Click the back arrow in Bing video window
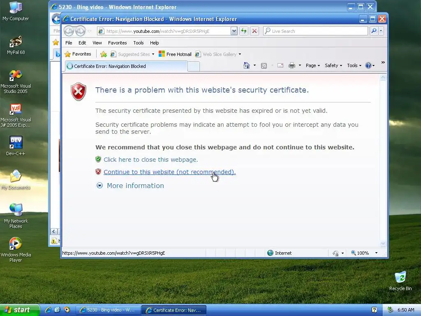Screen dimensions: 421x316 point(56,19)
